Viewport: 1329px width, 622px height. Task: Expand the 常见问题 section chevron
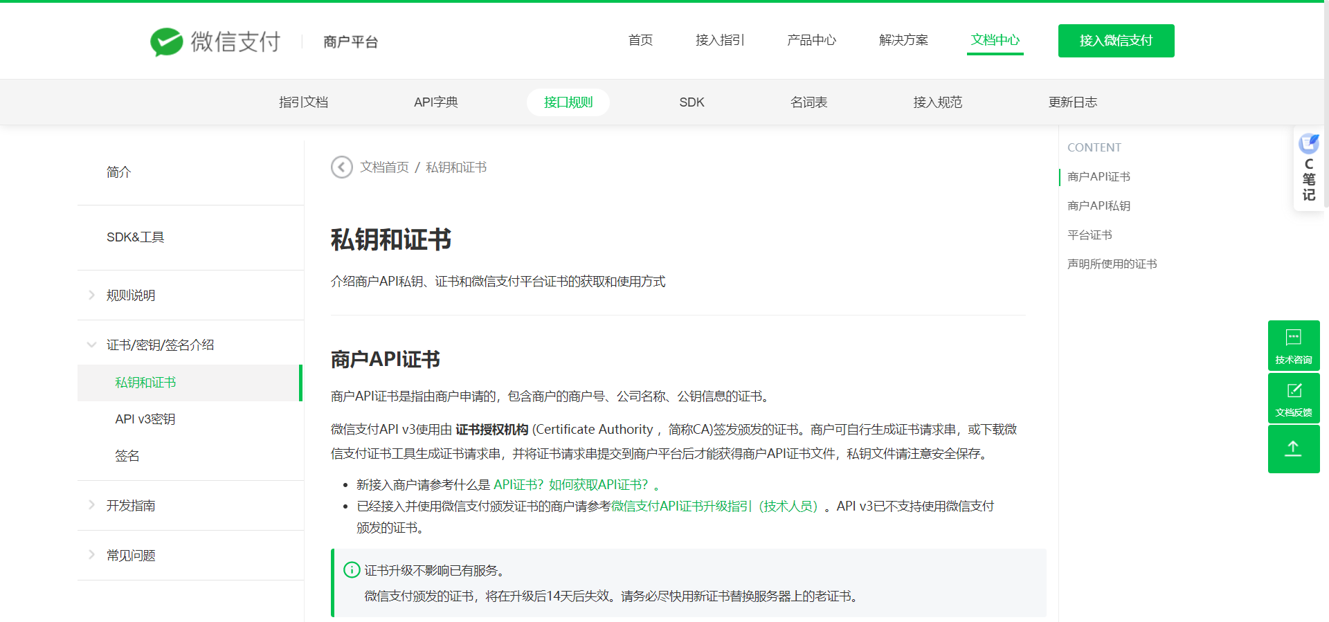pos(91,555)
